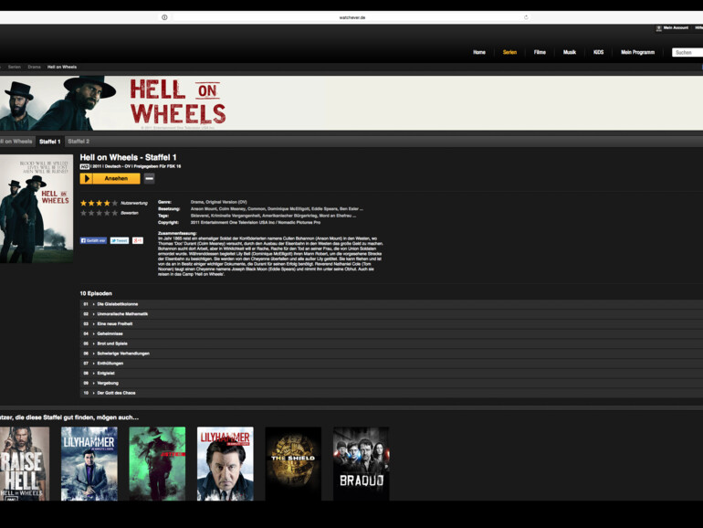
Task: Open the Serien section
Action: (x=509, y=52)
